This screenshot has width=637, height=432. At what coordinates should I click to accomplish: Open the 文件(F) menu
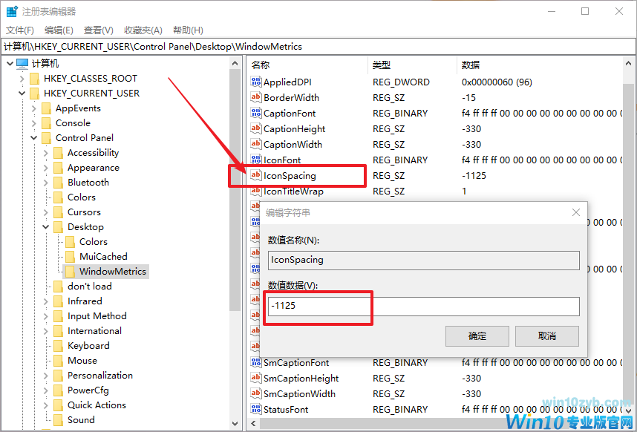click(20, 30)
